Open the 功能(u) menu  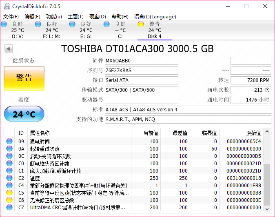[x=54, y=17]
